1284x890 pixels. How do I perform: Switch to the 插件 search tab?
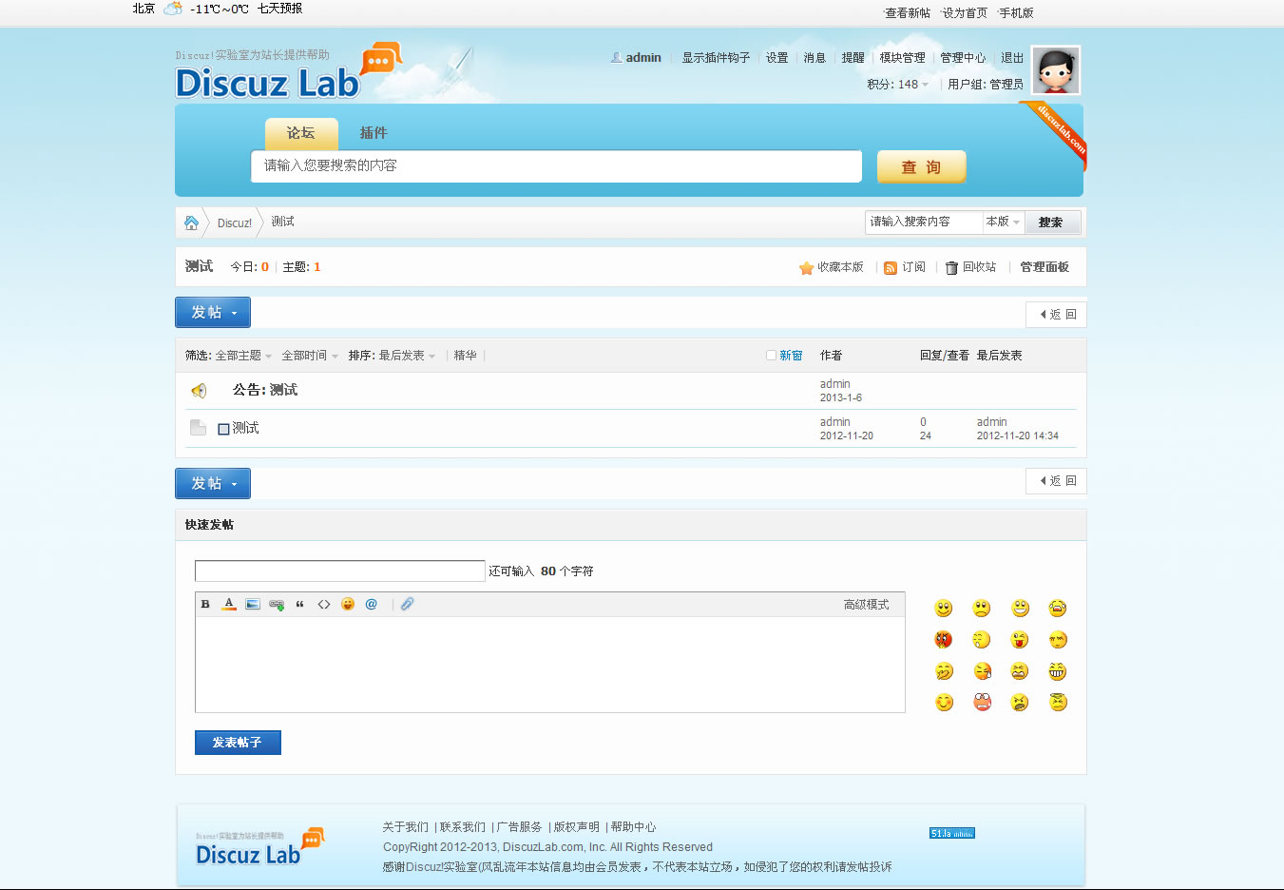click(374, 134)
